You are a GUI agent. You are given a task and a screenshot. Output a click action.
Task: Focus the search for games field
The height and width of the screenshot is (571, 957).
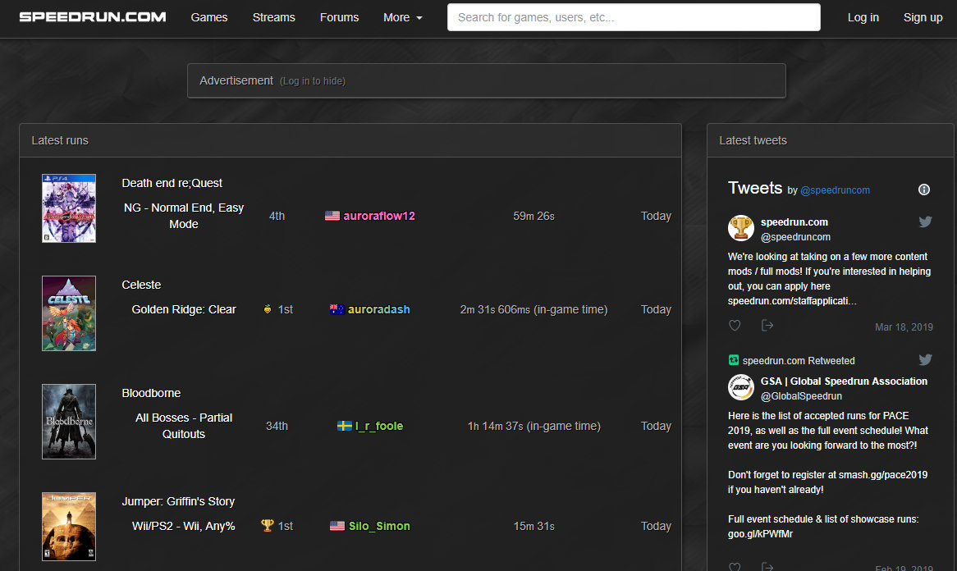(x=634, y=17)
